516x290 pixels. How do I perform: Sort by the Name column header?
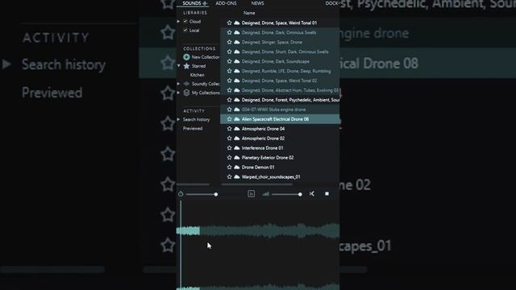pyautogui.click(x=249, y=13)
